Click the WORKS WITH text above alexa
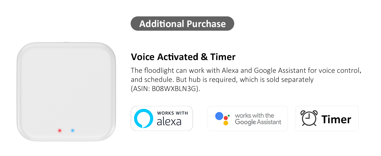This screenshot has width=381, height=156. coord(172,113)
